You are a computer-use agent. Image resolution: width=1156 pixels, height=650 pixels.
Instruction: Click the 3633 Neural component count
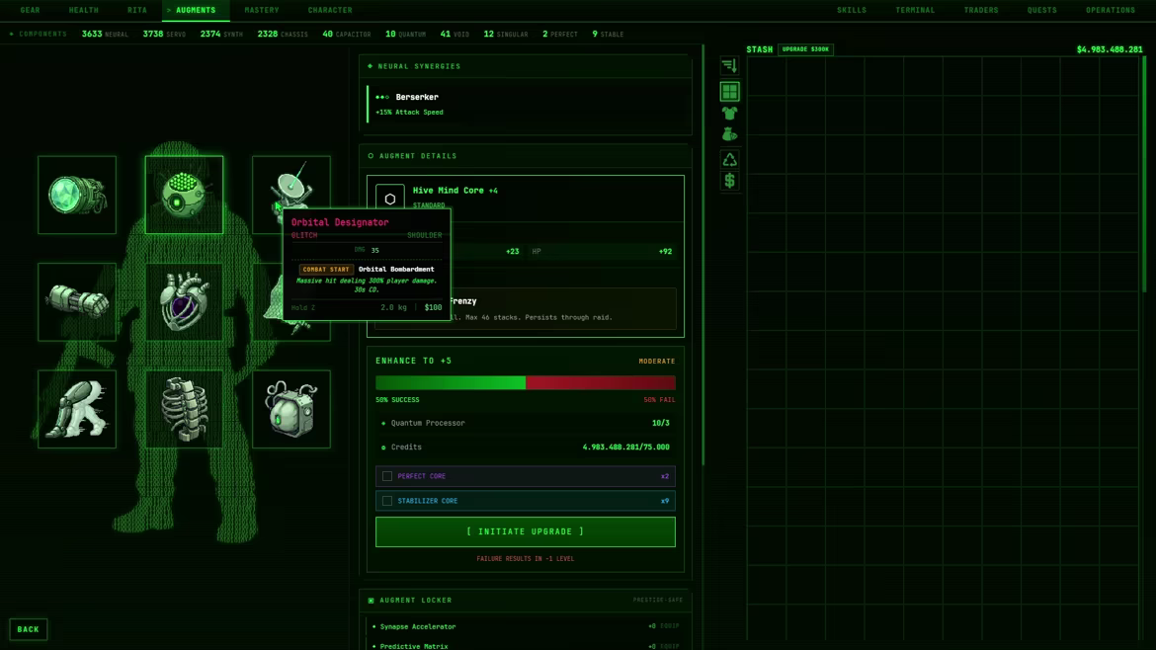[x=105, y=34]
